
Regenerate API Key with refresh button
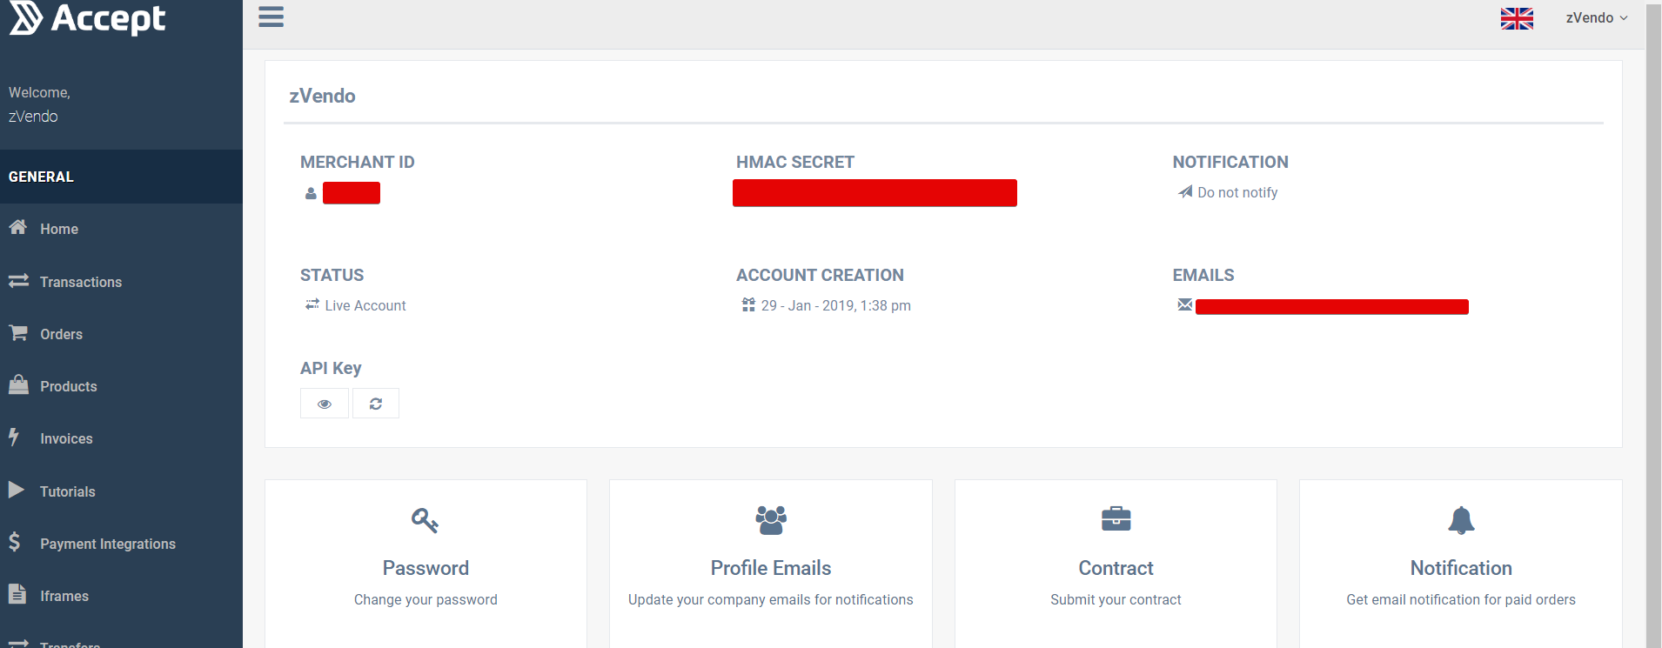[376, 404]
